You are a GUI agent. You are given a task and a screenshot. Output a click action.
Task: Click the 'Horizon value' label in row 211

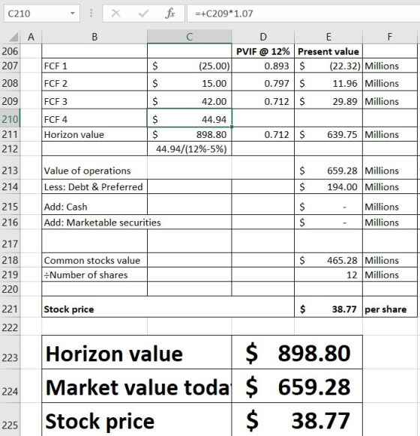click(94, 134)
